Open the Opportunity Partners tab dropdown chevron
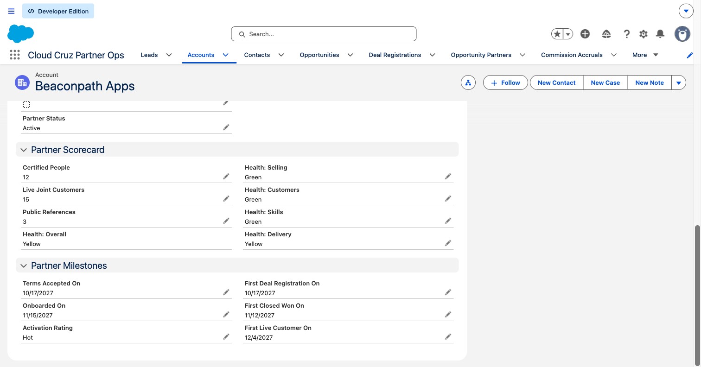The image size is (701, 367). [523, 55]
